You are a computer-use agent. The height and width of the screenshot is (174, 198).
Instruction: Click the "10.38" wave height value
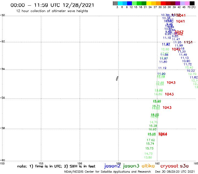166,18
